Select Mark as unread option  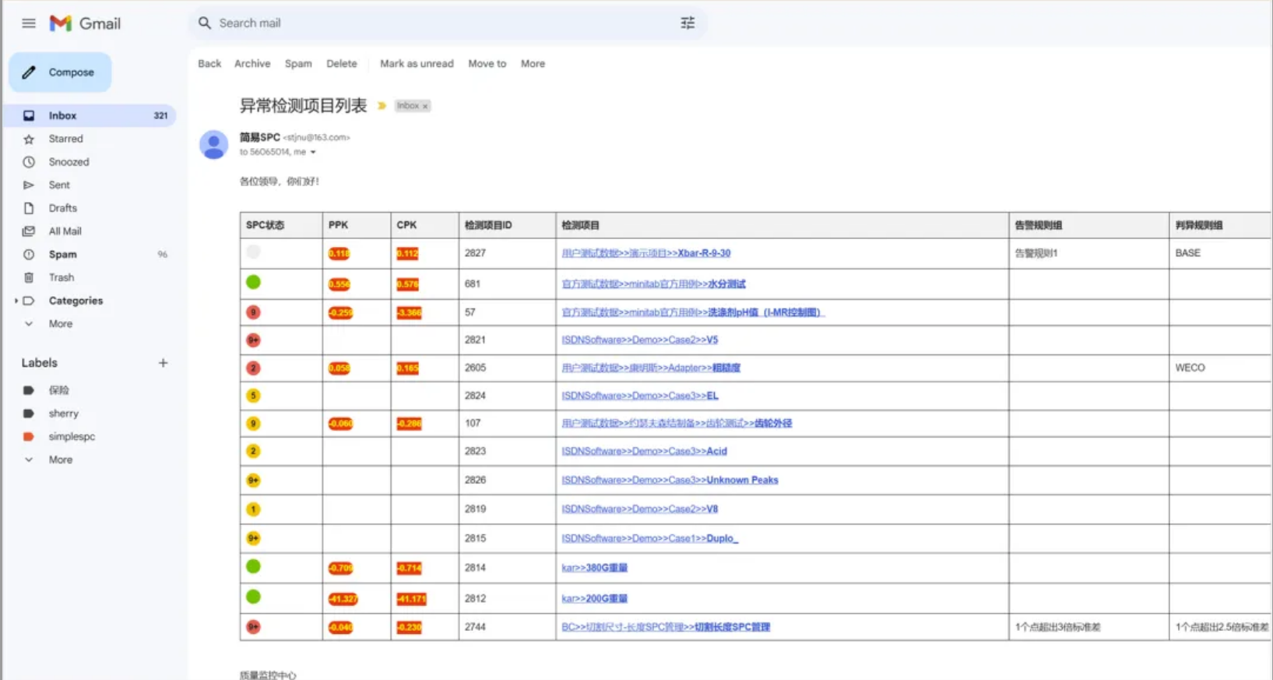pyautogui.click(x=417, y=64)
